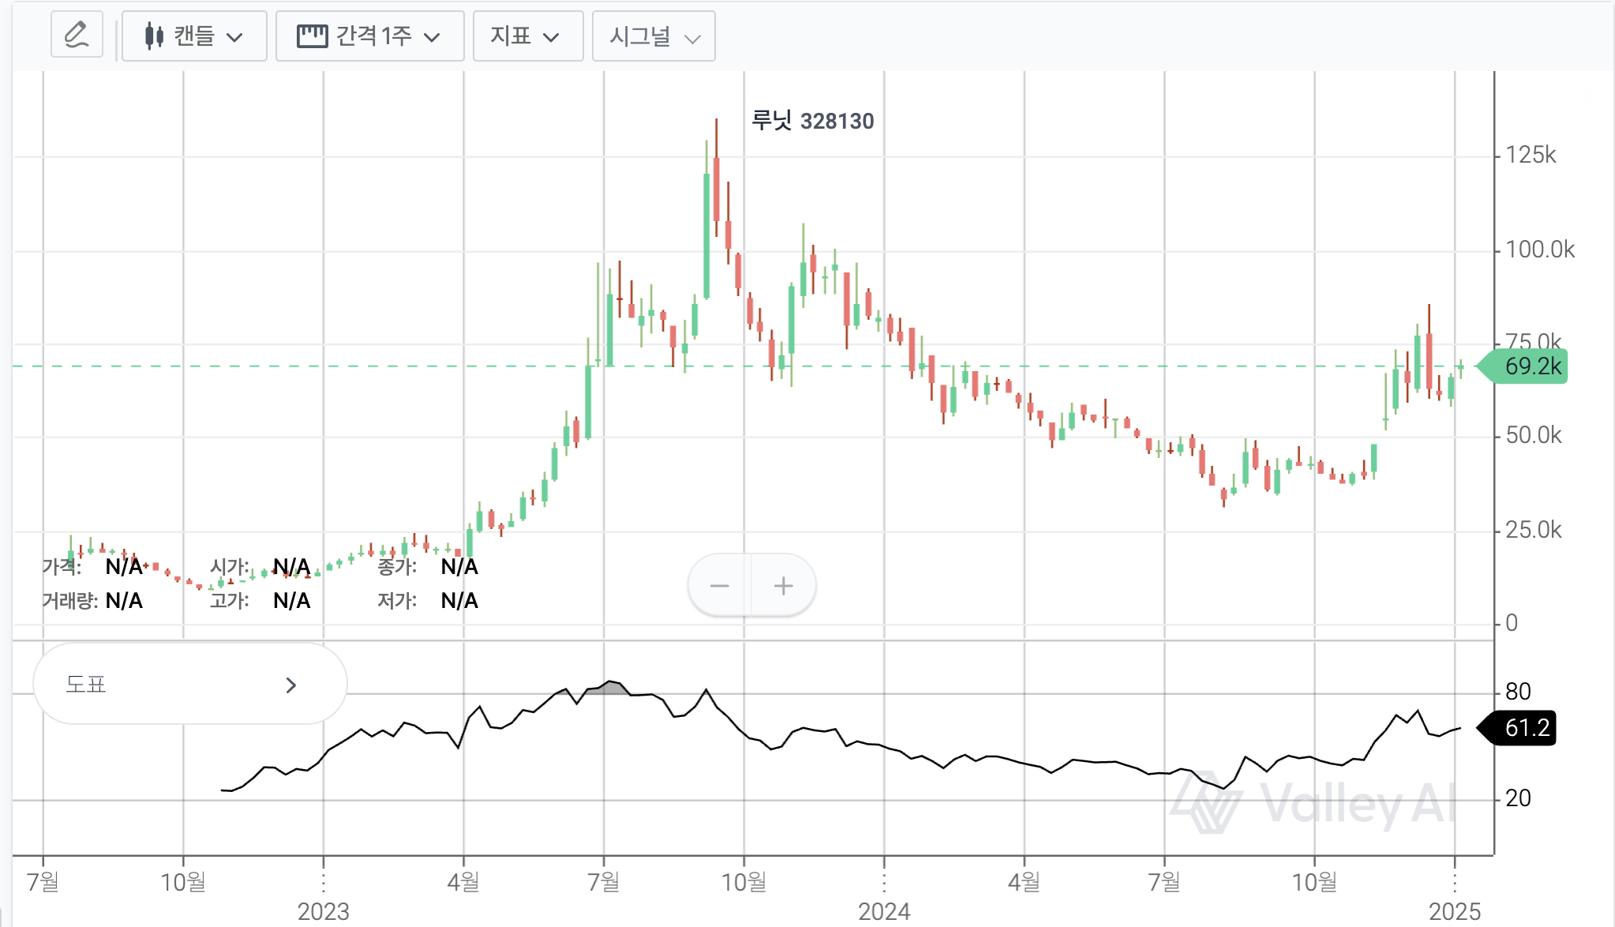This screenshot has height=927, width=1615.
Task: Click the pencil drawing tool icon
Action: coord(77,36)
